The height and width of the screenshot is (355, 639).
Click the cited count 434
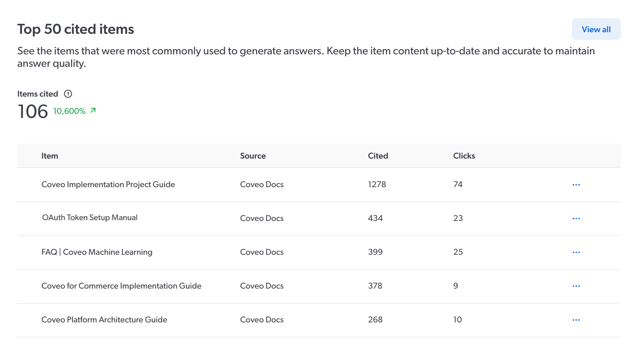click(375, 218)
